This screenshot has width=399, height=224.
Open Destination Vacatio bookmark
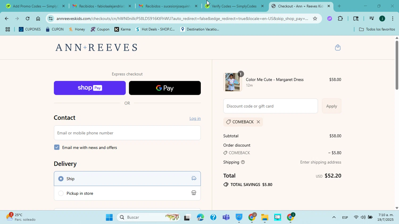click(x=200, y=29)
